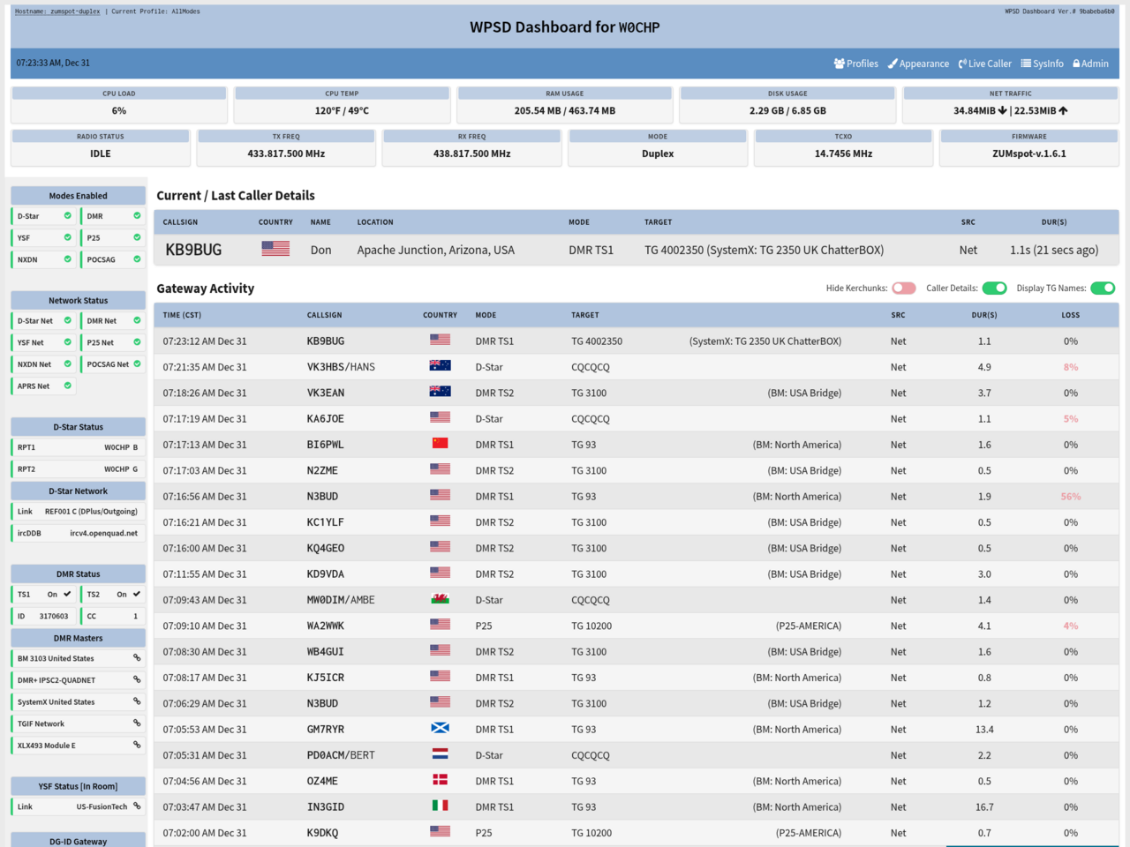1130x847 pixels.
Task: Click the link icon for TGIF Network
Action: click(137, 723)
